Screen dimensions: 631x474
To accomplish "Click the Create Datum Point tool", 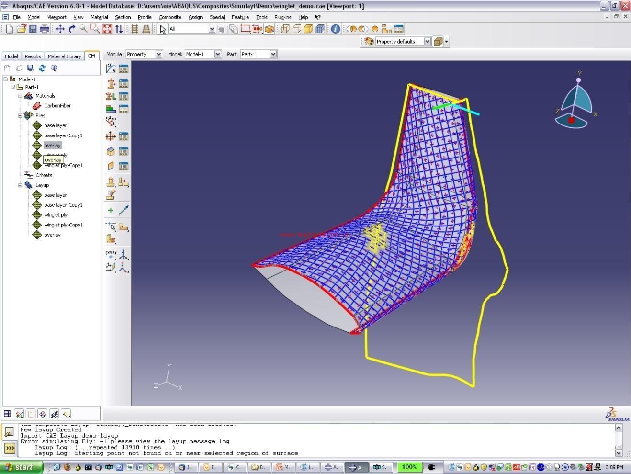I will point(111,254).
